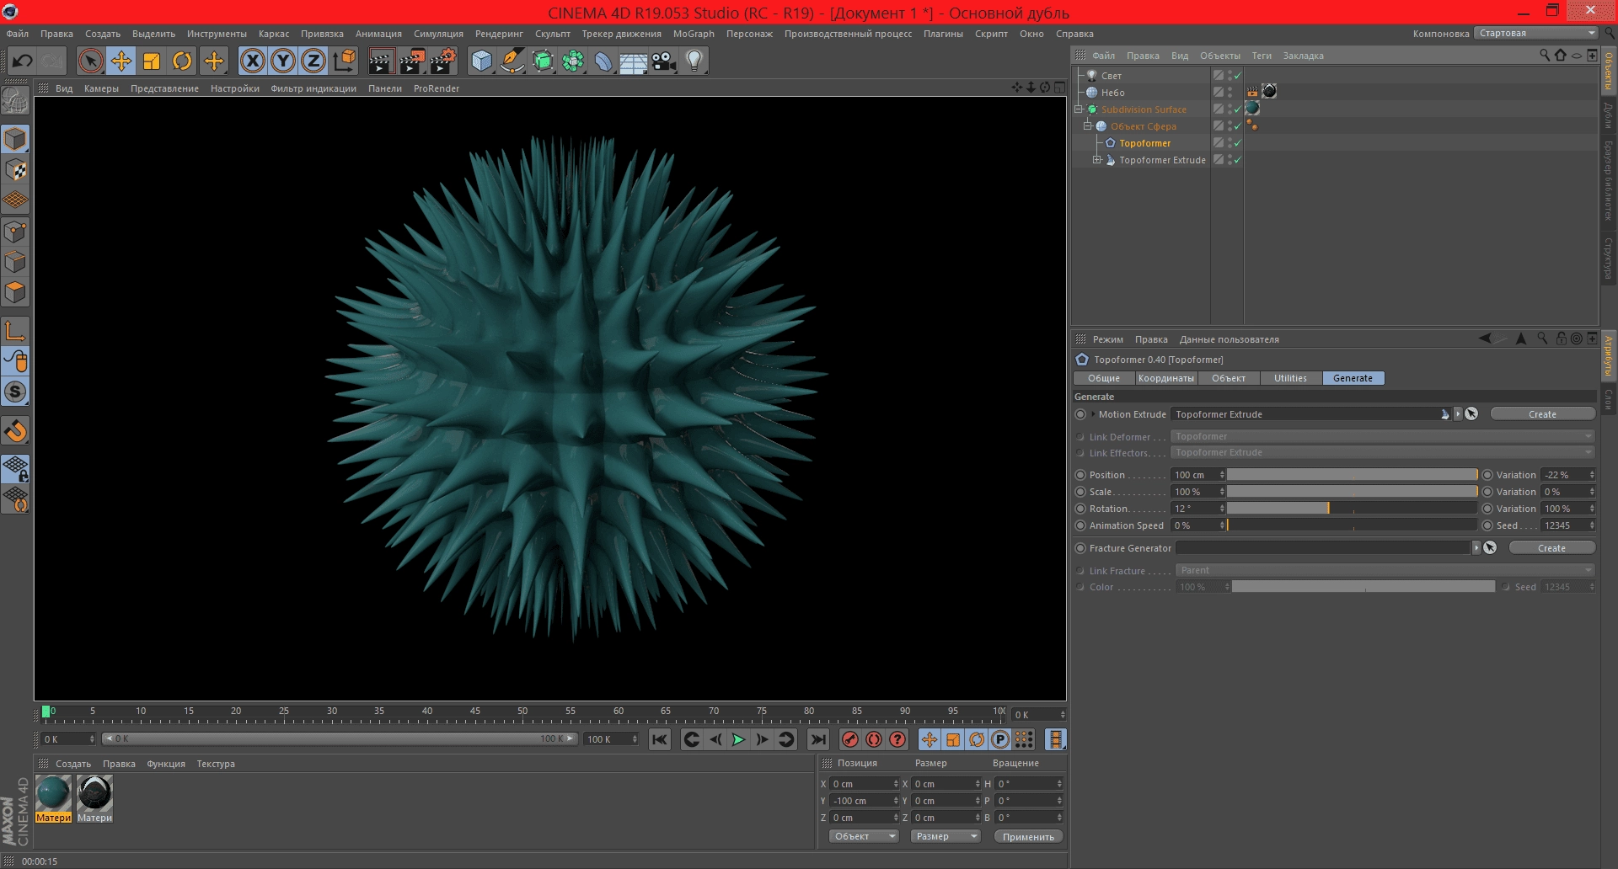Open the MoGraph menu

click(x=694, y=34)
